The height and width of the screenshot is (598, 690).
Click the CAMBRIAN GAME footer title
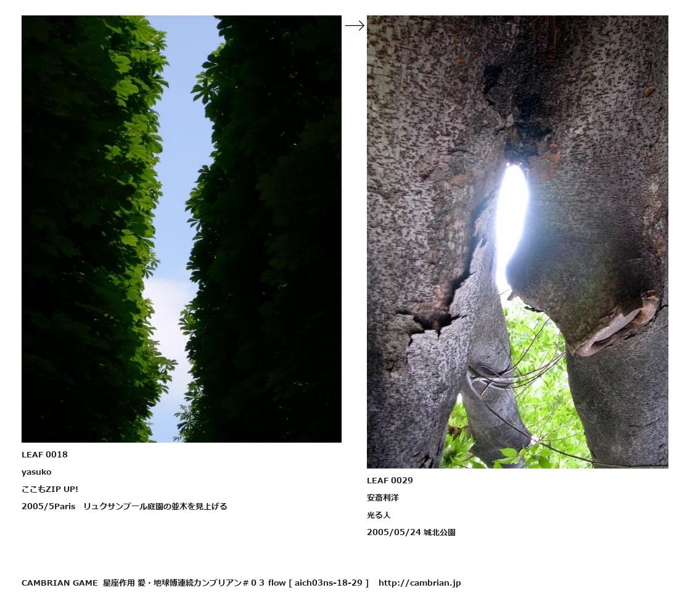(59, 583)
